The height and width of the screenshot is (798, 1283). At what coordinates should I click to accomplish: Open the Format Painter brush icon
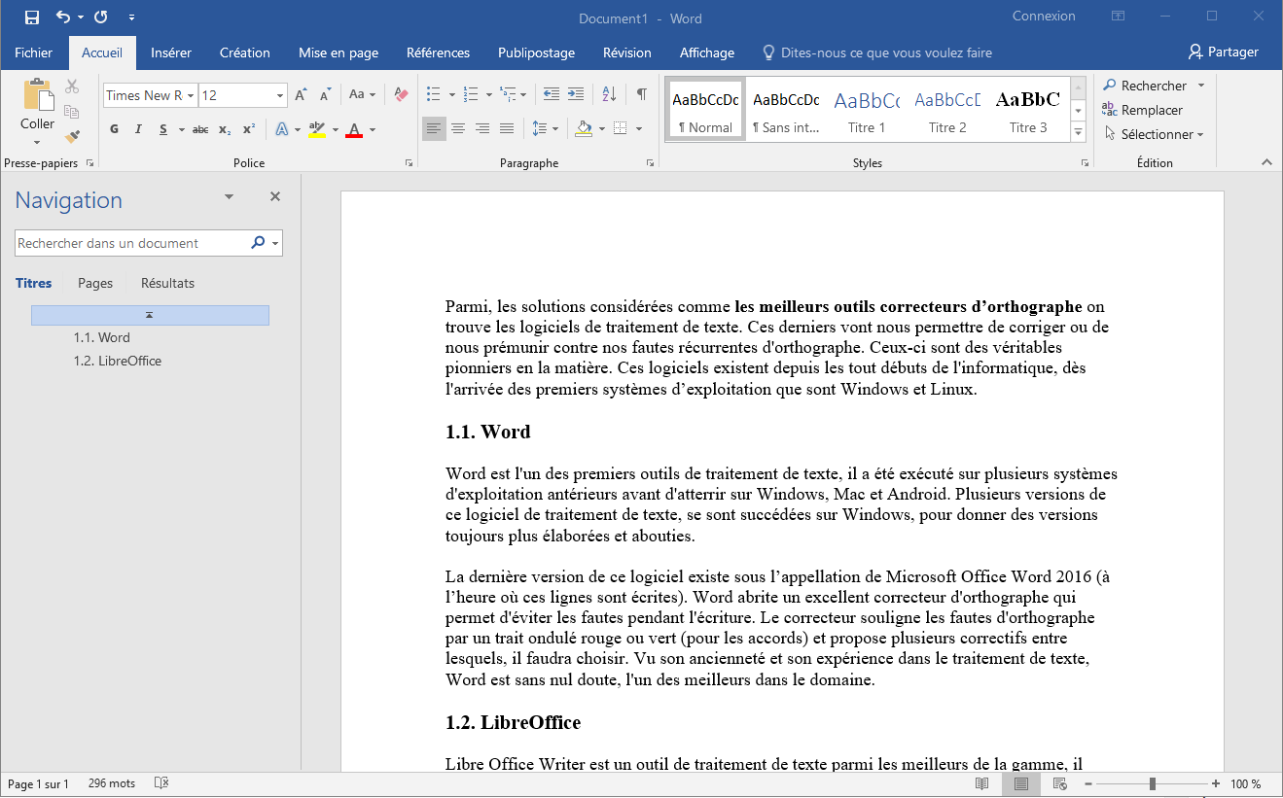click(72, 135)
